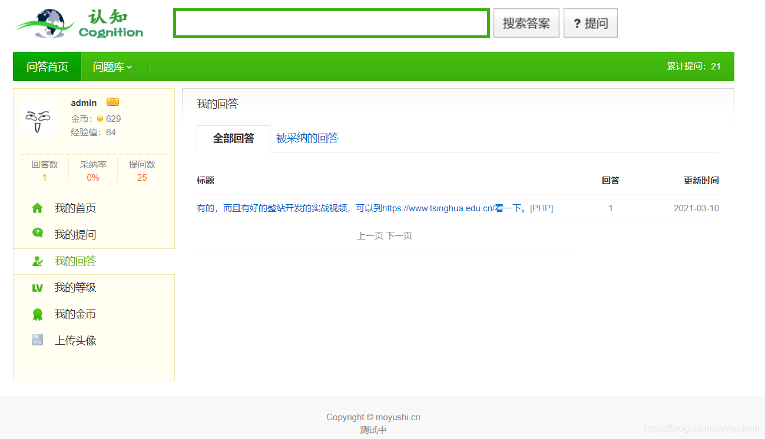Click the LV icon beside 我的等级
The height and width of the screenshot is (439, 765).
pos(38,287)
